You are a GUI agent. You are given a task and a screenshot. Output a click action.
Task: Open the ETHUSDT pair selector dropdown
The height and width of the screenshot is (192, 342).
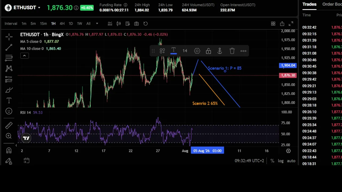pyautogui.click(x=39, y=8)
